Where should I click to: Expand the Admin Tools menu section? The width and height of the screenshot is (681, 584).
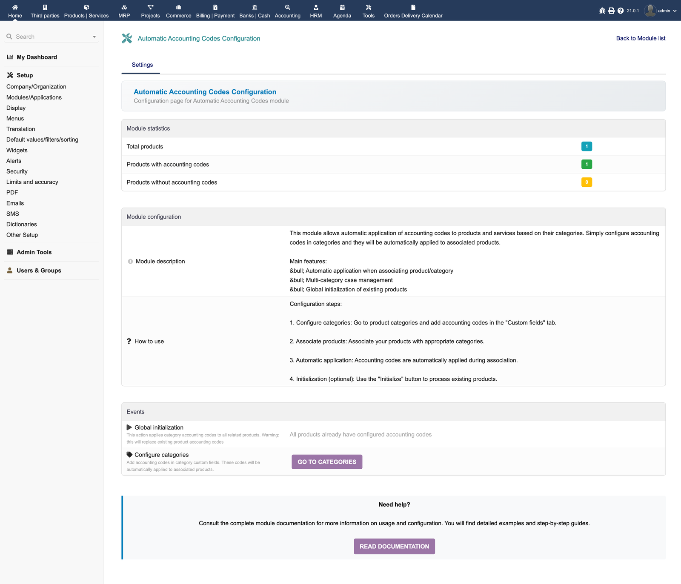tap(34, 252)
